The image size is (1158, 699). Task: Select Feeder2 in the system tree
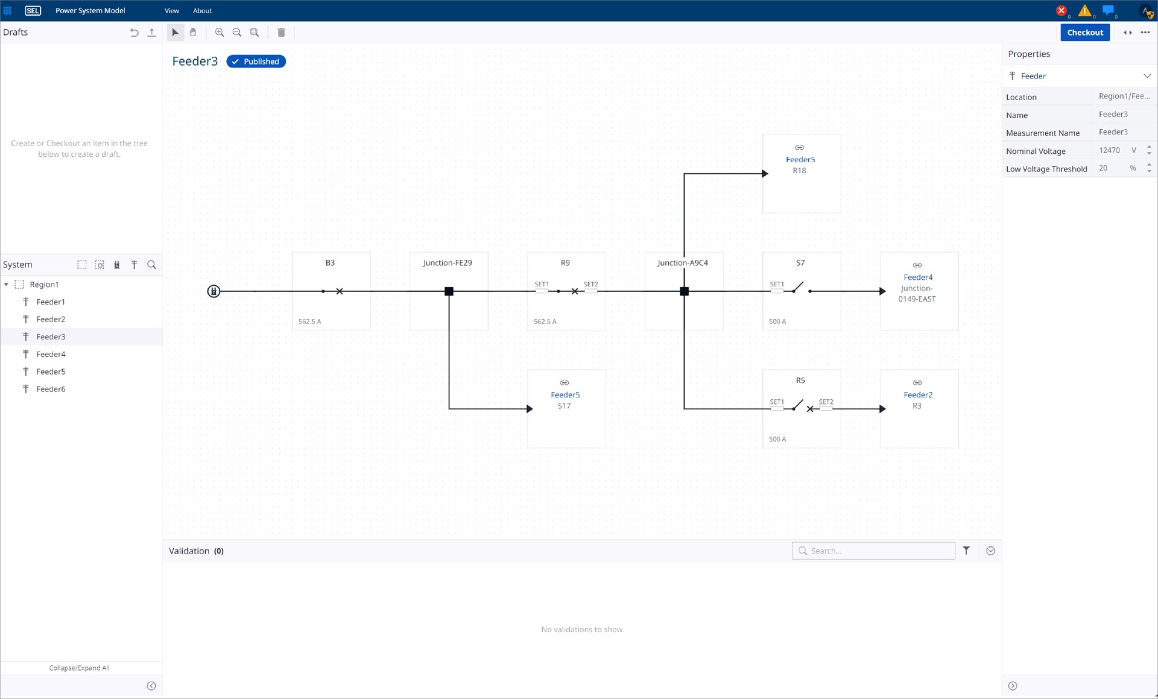(x=51, y=320)
